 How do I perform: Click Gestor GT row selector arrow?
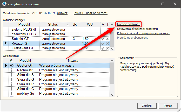(6, 65)
